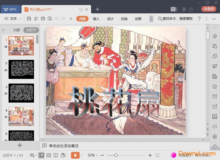Go to the 切换 tab

click(x=124, y=19)
